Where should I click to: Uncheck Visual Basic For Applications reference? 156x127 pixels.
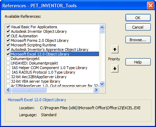pos(8,27)
